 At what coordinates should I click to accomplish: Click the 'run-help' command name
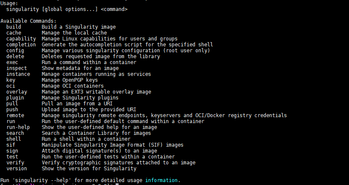[x=18, y=127]
